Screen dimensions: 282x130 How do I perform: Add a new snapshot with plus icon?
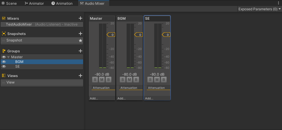point(80,34)
